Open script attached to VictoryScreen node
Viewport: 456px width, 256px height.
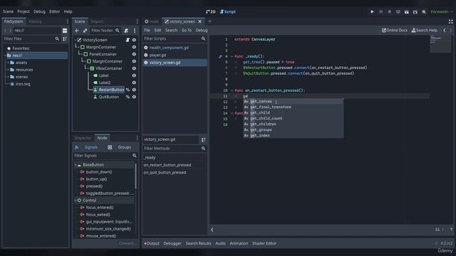tap(128, 40)
